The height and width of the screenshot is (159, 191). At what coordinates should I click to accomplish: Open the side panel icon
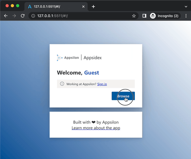[x=144, y=16]
